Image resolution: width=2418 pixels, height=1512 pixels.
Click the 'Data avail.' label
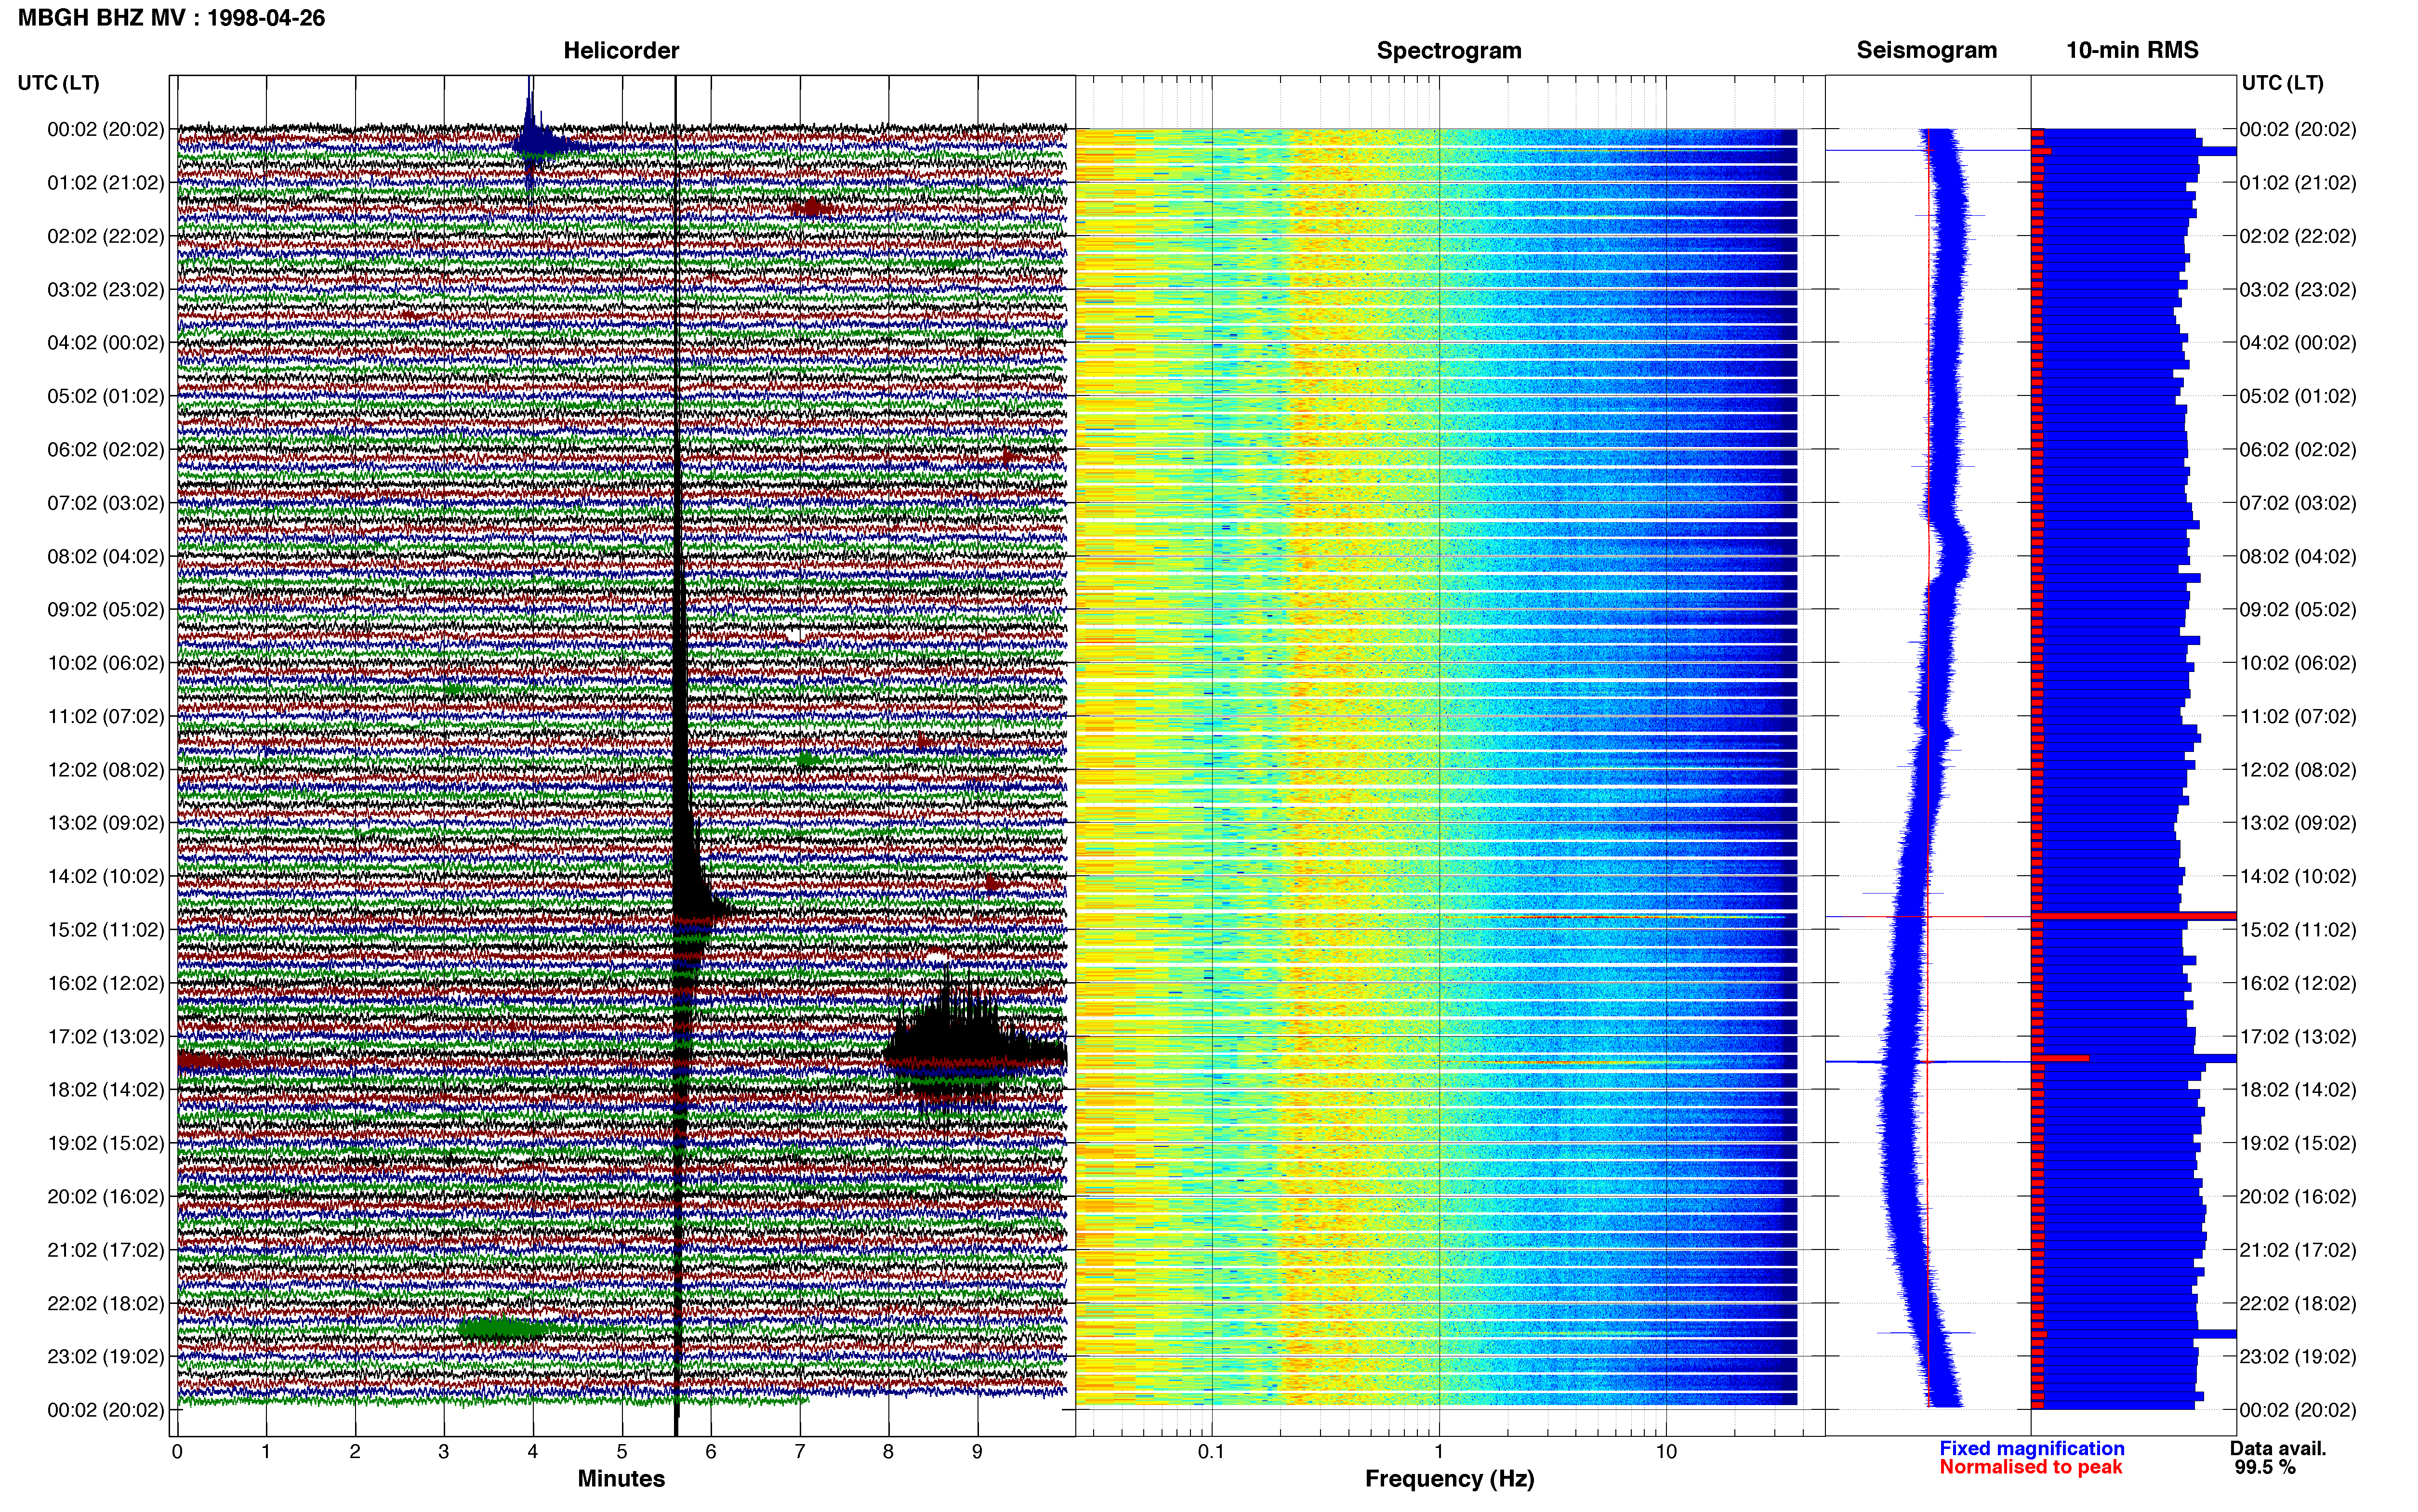tap(2278, 1448)
